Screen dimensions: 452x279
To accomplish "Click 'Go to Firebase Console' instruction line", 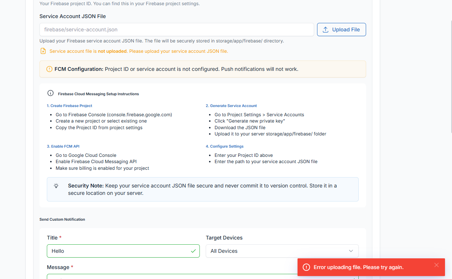I will (x=114, y=115).
